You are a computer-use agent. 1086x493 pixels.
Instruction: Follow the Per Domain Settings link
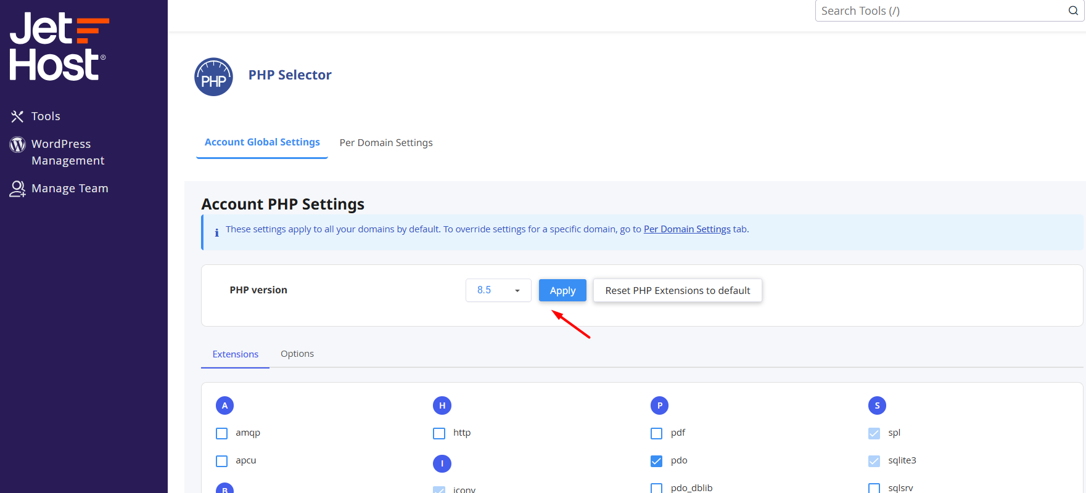[x=687, y=229]
